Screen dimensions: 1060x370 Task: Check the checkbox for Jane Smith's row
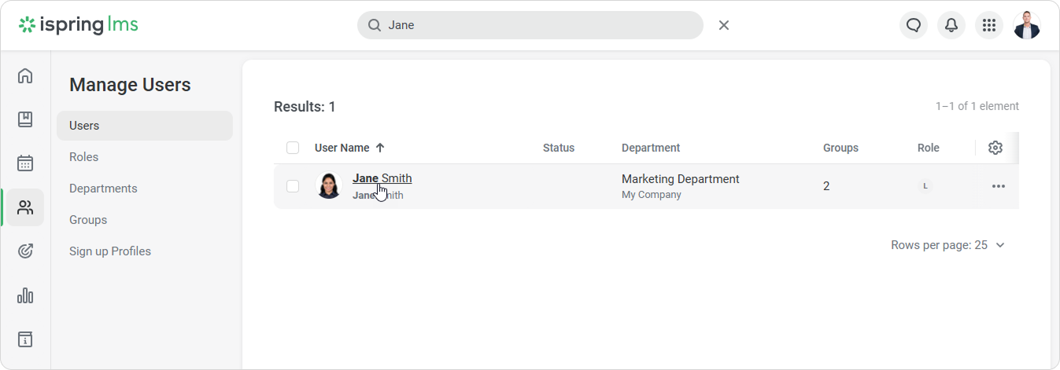pyautogui.click(x=293, y=186)
